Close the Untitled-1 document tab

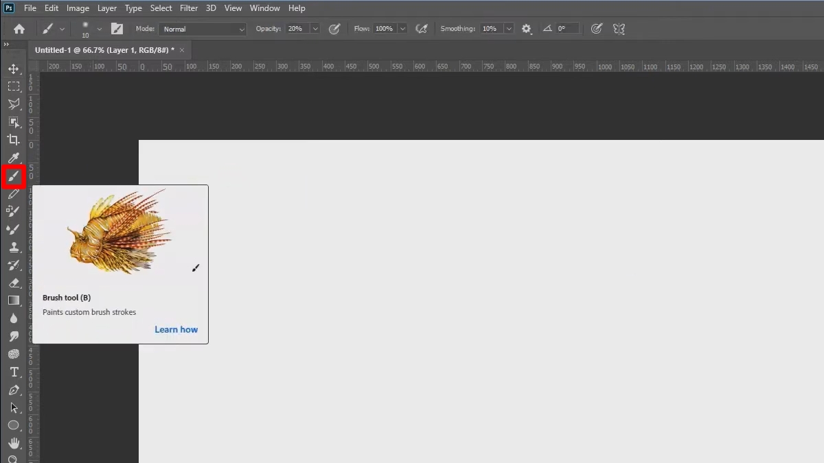182,50
